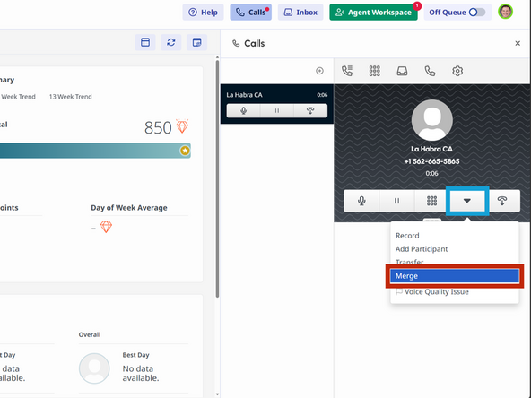Open user avatar profile menu
Image resolution: width=531 pixels, height=398 pixels.
(x=505, y=12)
